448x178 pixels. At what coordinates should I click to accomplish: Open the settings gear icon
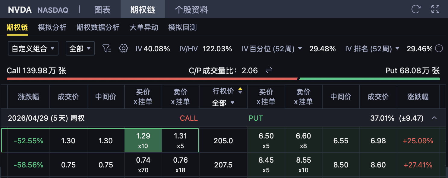tap(124, 48)
